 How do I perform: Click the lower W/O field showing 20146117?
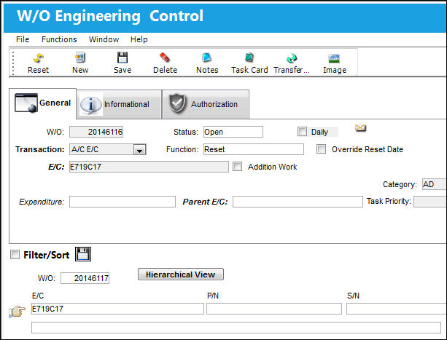[85, 278]
